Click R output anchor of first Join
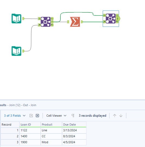The height and width of the screenshot is (147, 145). tap(52, 25)
